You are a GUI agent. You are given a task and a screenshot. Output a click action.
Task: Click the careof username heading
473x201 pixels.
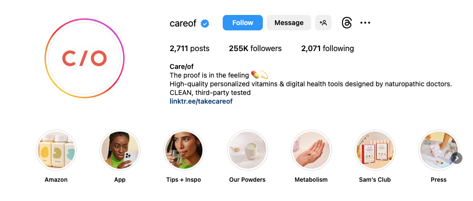coord(183,23)
